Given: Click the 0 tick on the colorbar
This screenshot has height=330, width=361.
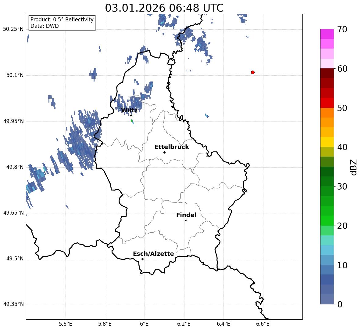Looking at the screenshot, I should point(340,304).
